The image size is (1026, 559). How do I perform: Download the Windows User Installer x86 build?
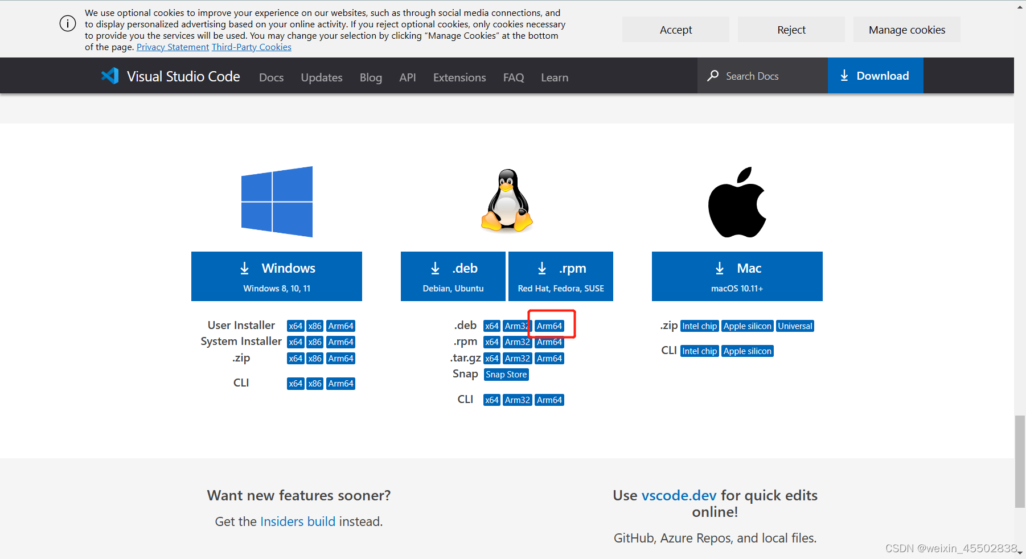point(315,326)
